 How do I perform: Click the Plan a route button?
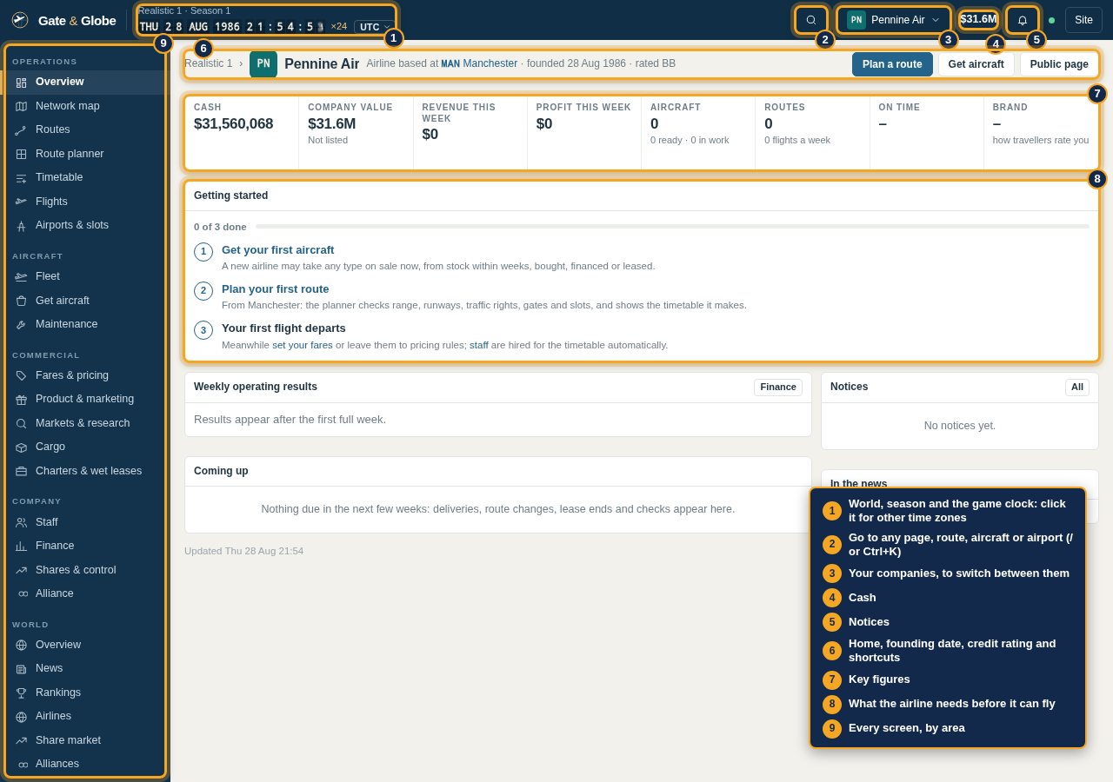pos(892,64)
